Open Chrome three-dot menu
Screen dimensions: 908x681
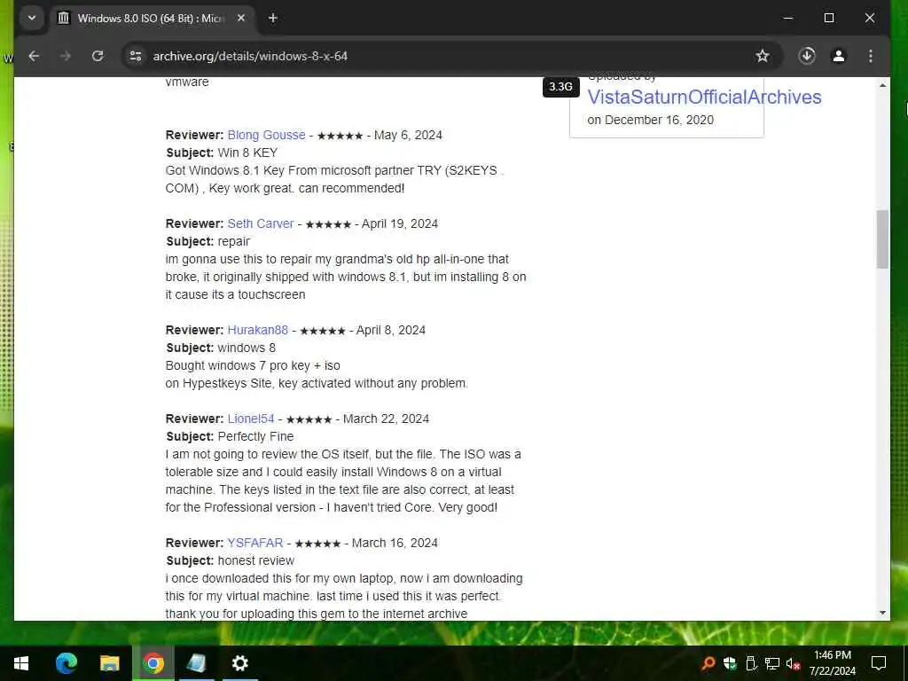[x=871, y=56]
